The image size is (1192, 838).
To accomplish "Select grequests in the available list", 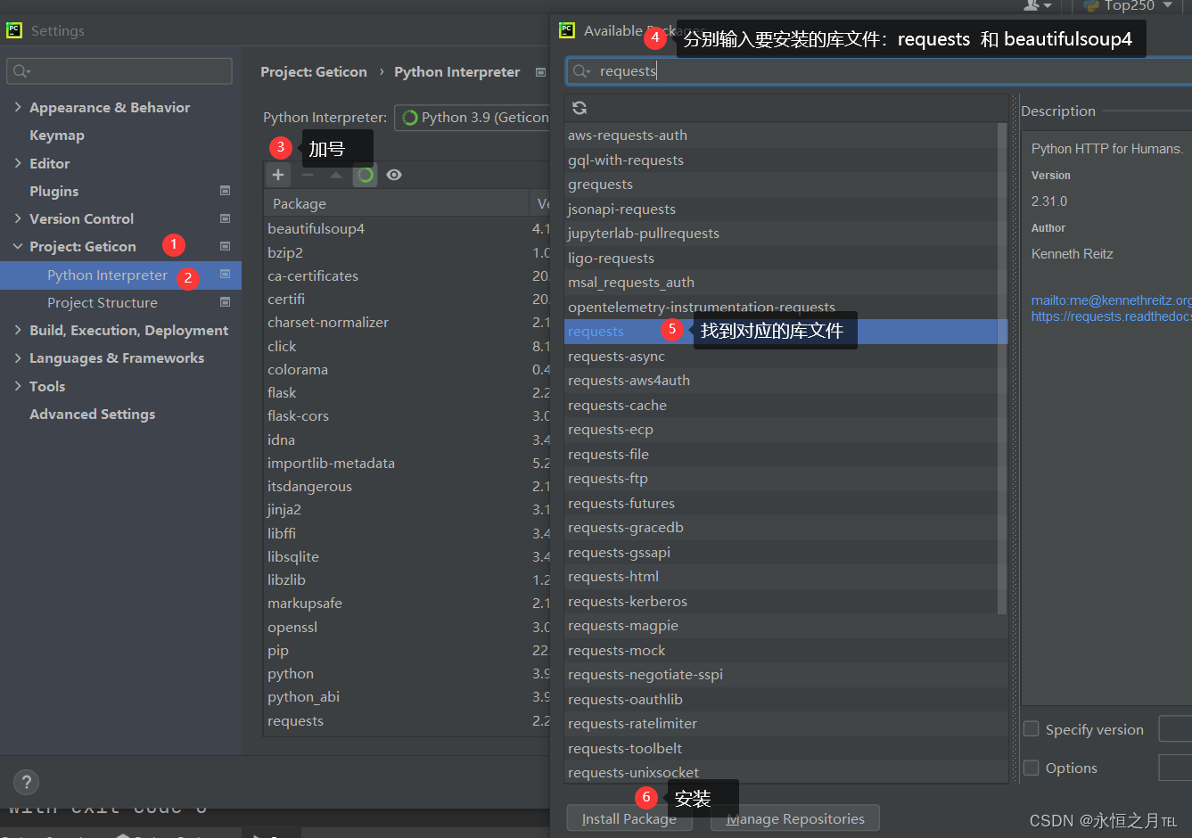I will click(x=786, y=185).
